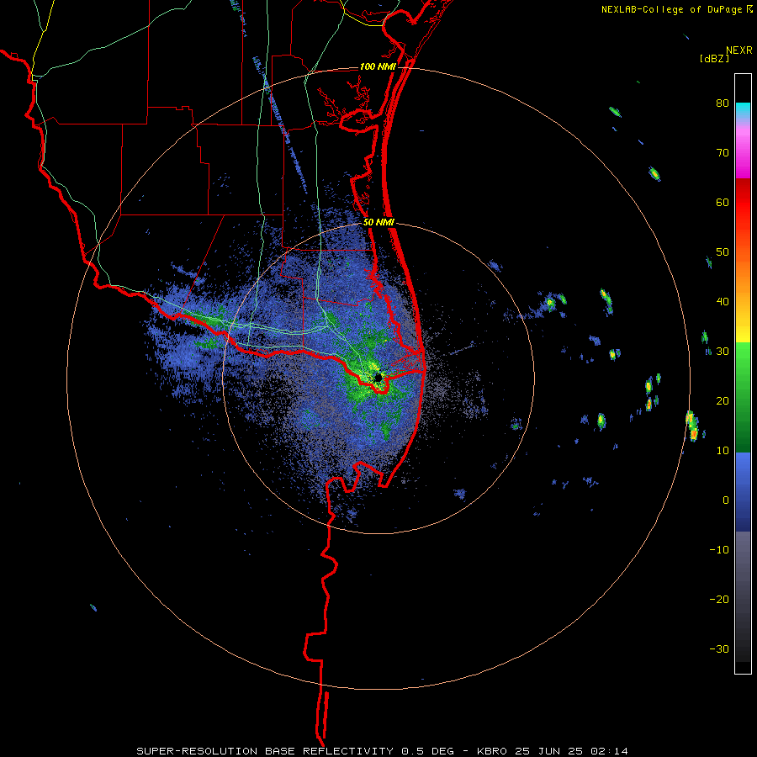Click the 40 value on the dBZ scale
757x757 pixels.
click(723, 302)
